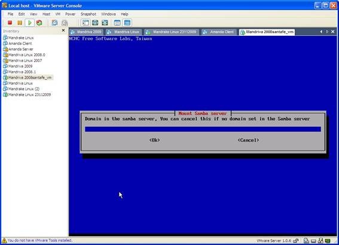Close the Inventory panel
The image size is (339, 245).
coord(63,30)
